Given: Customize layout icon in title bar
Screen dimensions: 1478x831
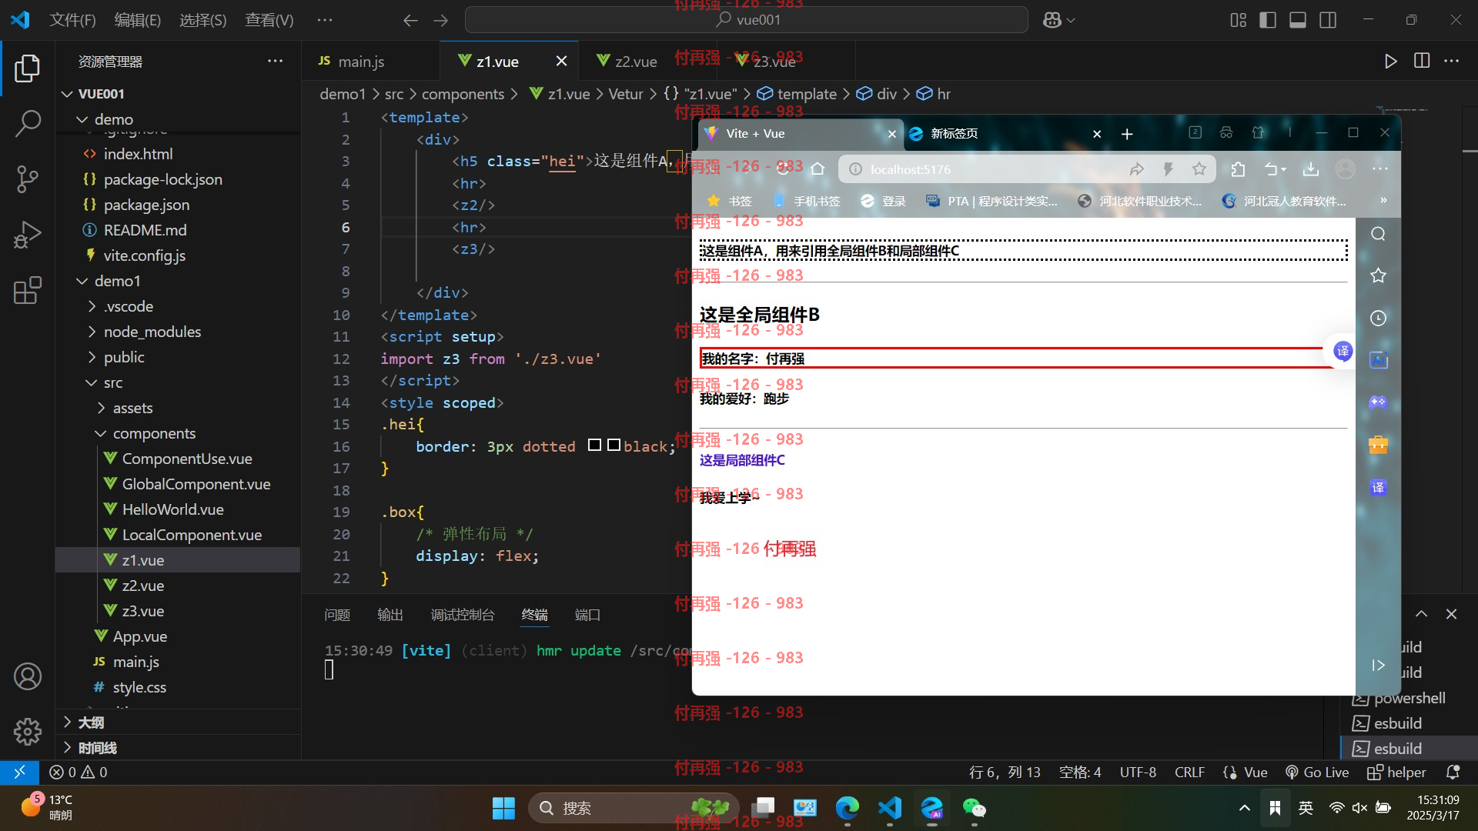Looking at the screenshot, I should pyautogui.click(x=1238, y=20).
